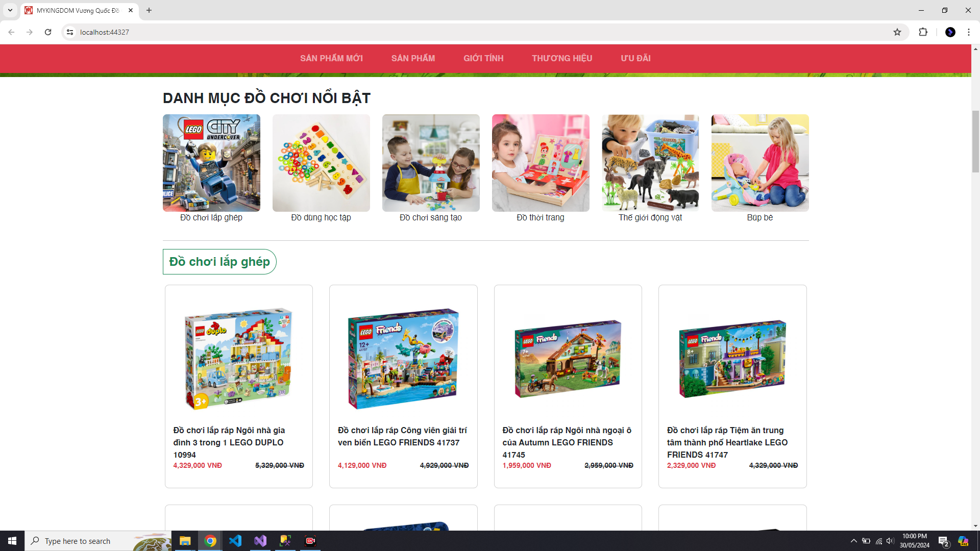Expand the Đồ chơi lắp ghép section
This screenshot has height=551, width=980.
pyautogui.click(x=219, y=262)
